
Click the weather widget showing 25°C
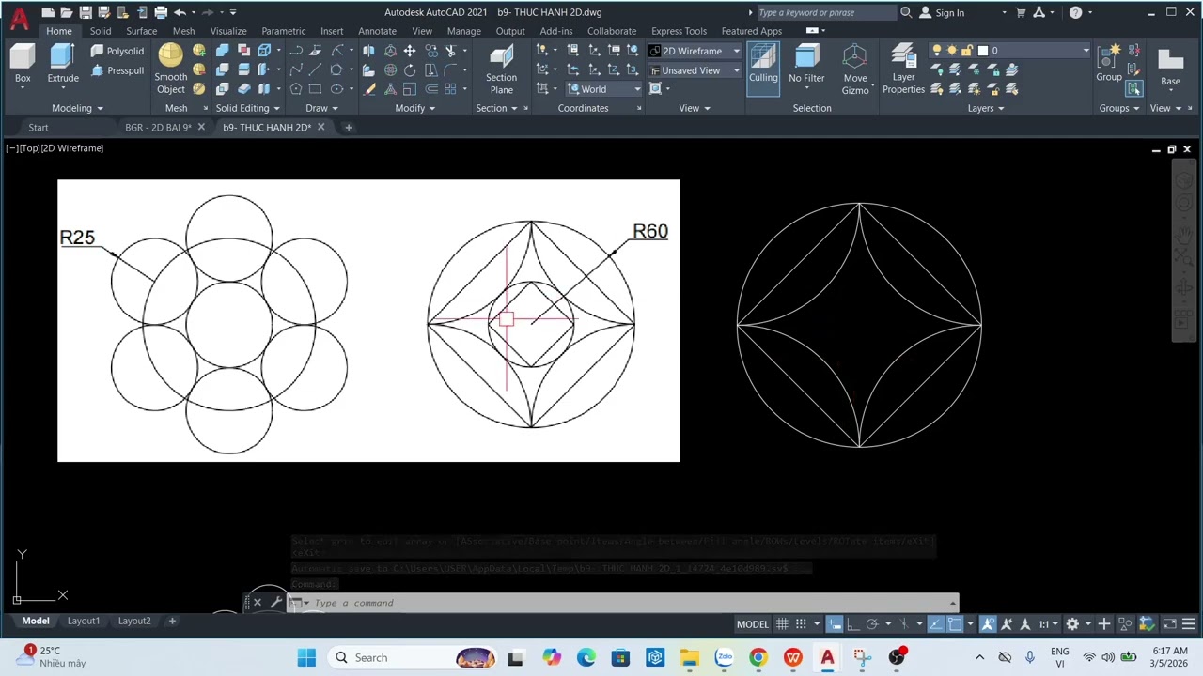53,656
